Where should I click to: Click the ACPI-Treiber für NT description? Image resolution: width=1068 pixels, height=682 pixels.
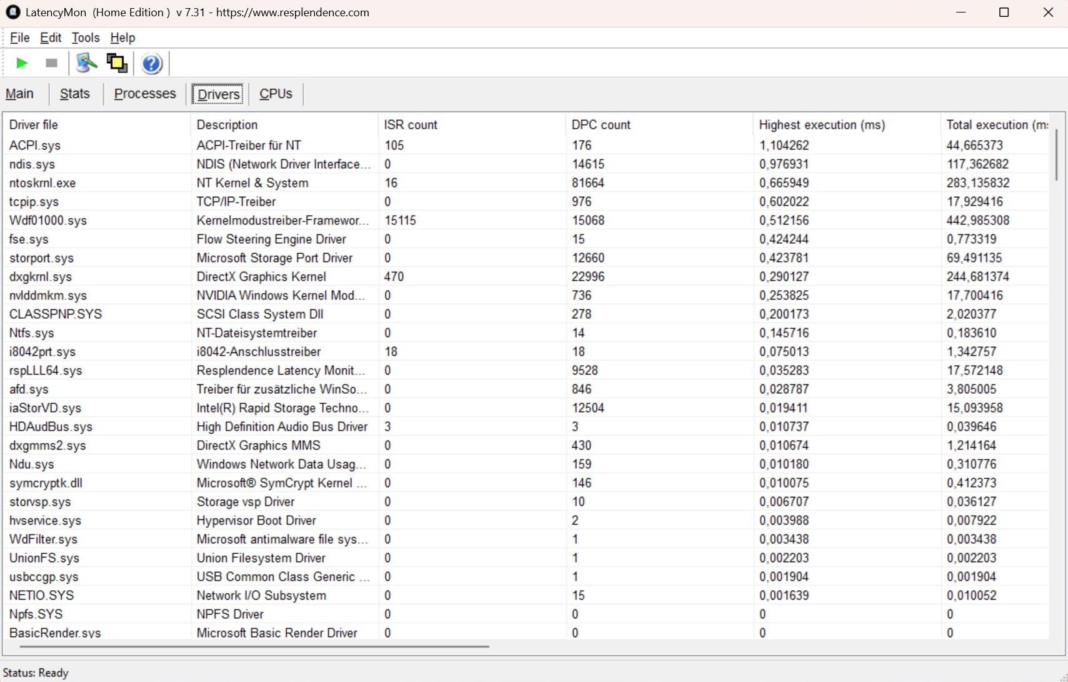(x=249, y=145)
